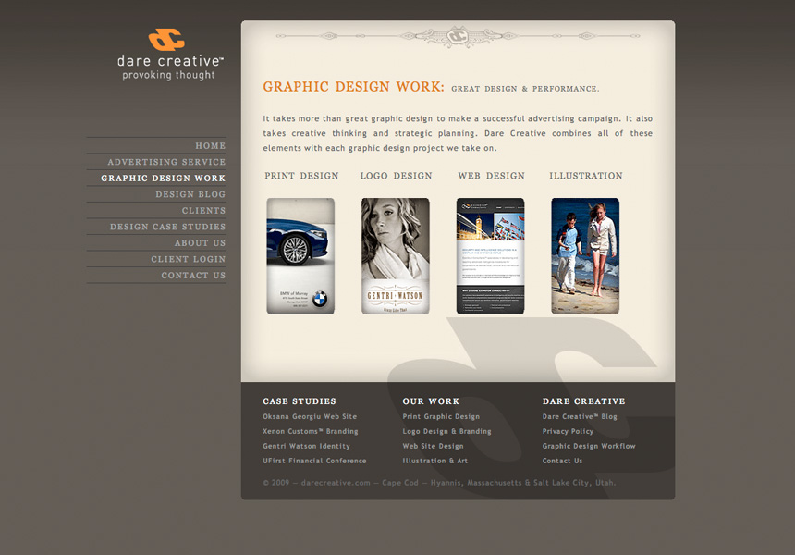Image resolution: width=795 pixels, height=555 pixels.
Task: Open Design Blog from the sidebar menu
Action: [190, 194]
